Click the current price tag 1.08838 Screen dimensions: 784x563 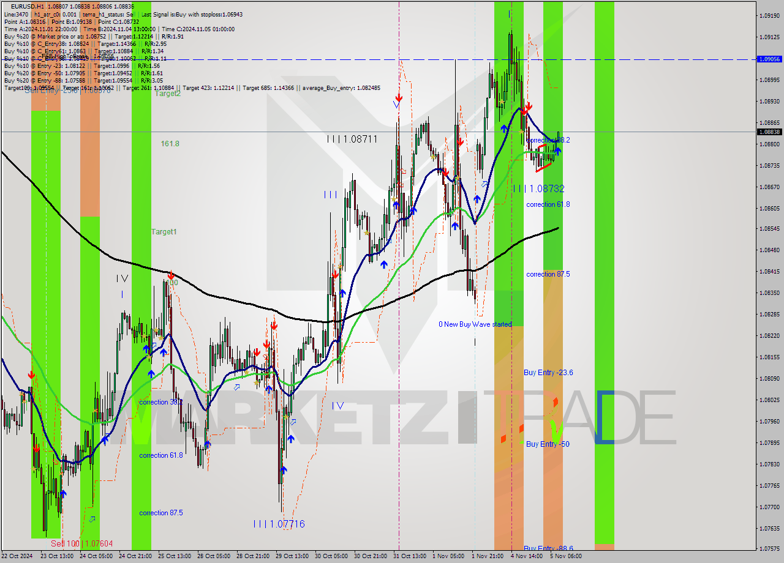pyautogui.click(x=769, y=132)
